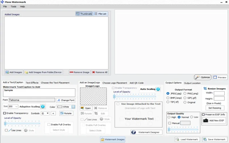Click Add Images from Folder/Device

(43, 72)
